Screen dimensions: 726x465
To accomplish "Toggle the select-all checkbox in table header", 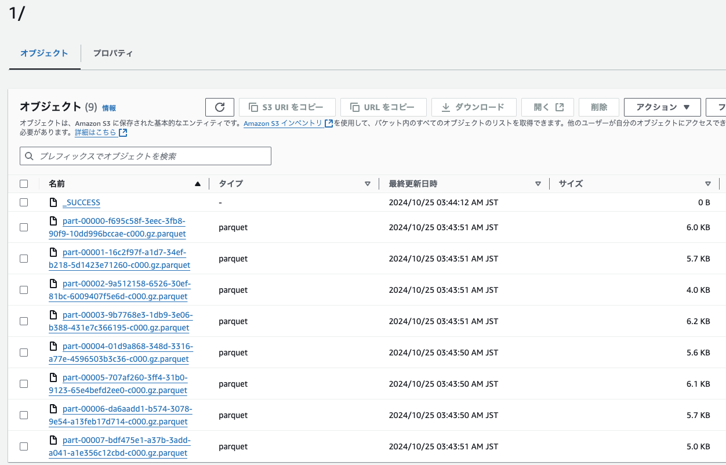I will (24, 184).
